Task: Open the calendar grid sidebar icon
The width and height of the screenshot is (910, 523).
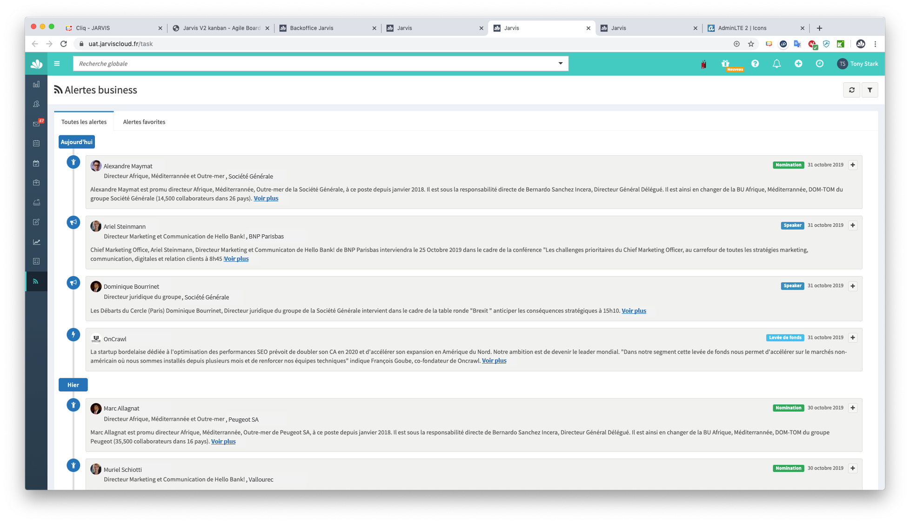Action: [36, 143]
